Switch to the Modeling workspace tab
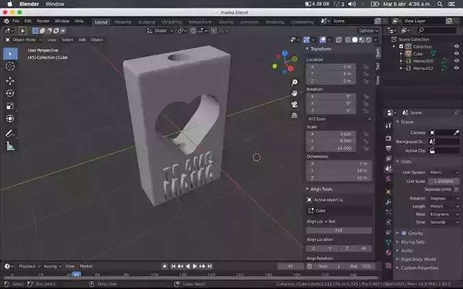The image size is (463, 289). [x=123, y=22]
